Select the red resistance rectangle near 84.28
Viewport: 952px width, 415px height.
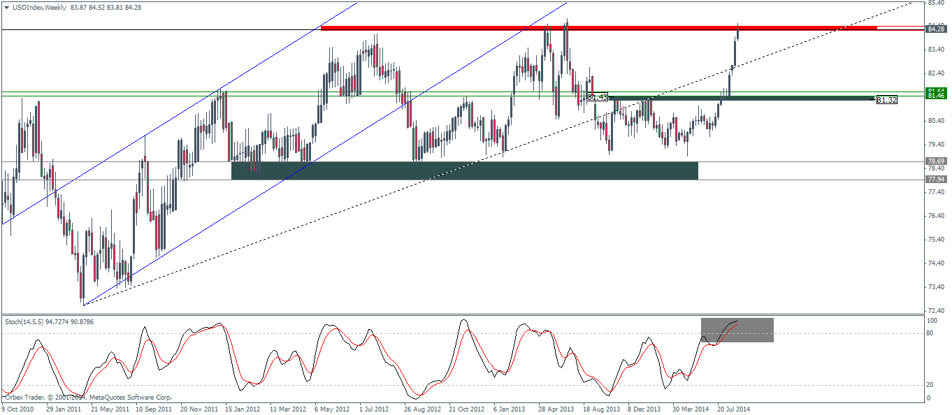598,28
